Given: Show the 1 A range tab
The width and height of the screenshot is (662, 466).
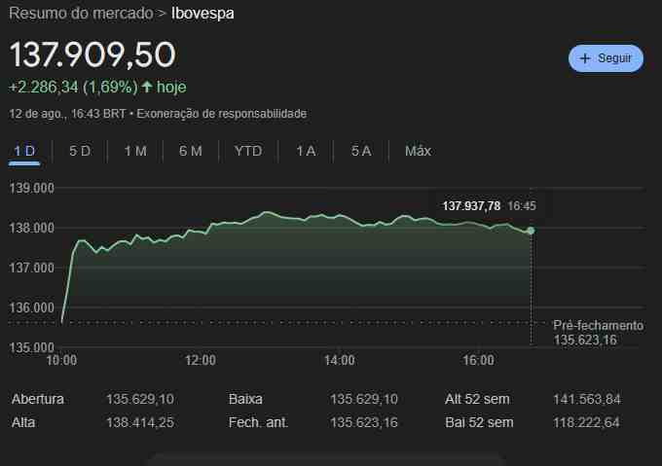Looking at the screenshot, I should click(x=306, y=151).
